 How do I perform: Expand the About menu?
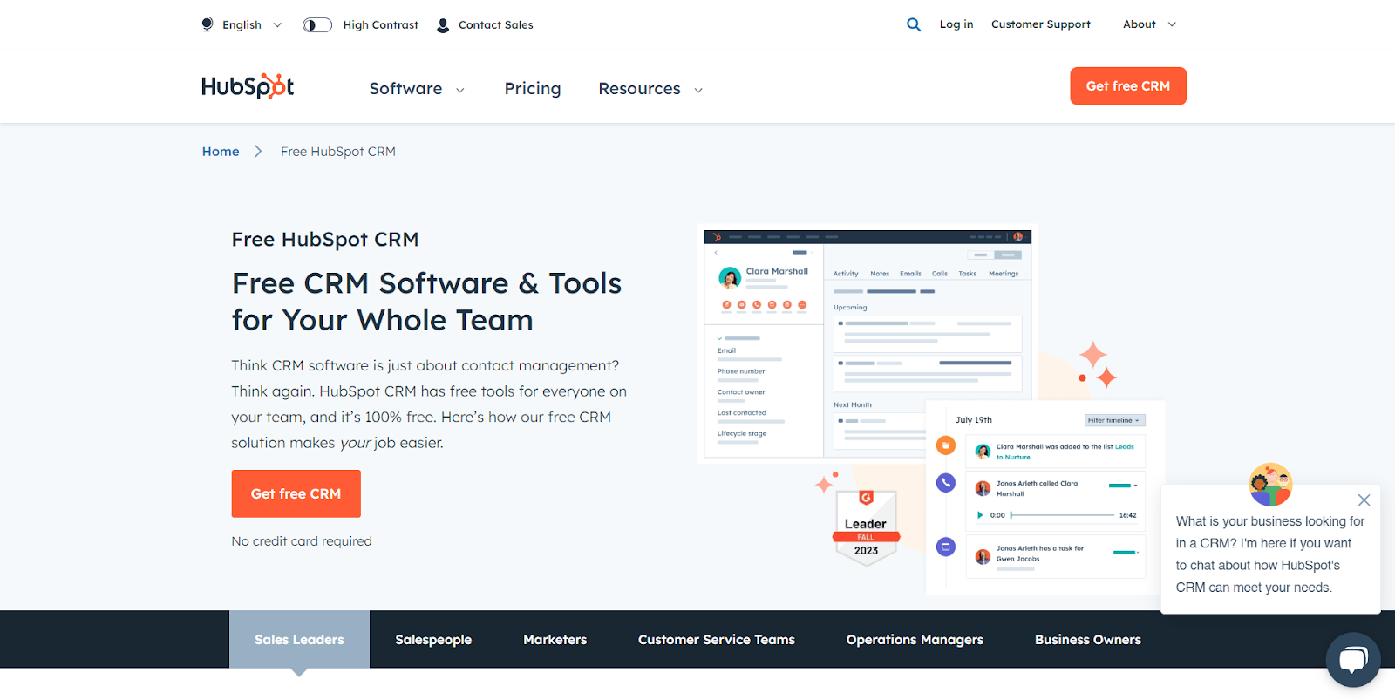[x=1149, y=24]
